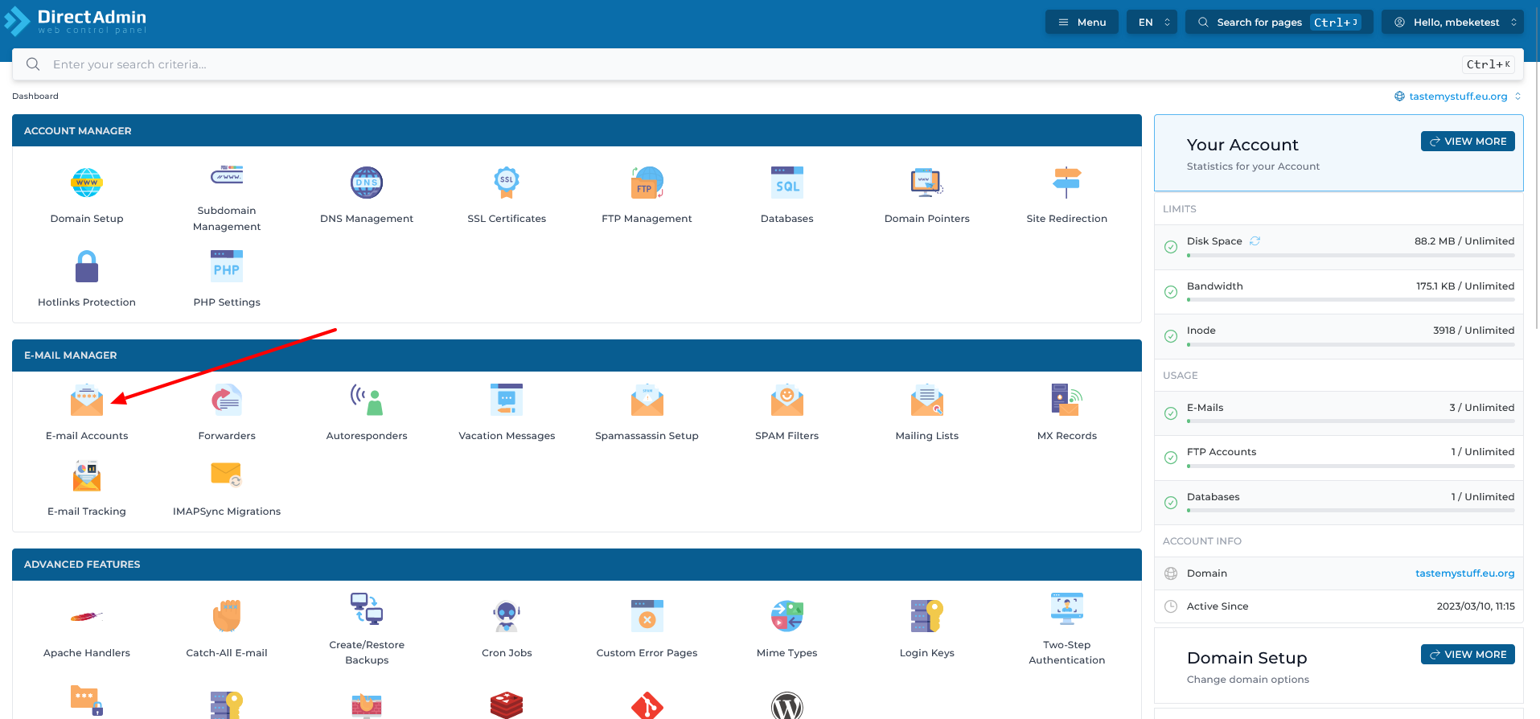Open the Cron Jobs icon

point(506,618)
